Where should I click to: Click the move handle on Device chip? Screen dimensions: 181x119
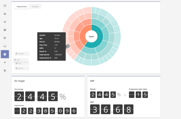coord(17,68)
